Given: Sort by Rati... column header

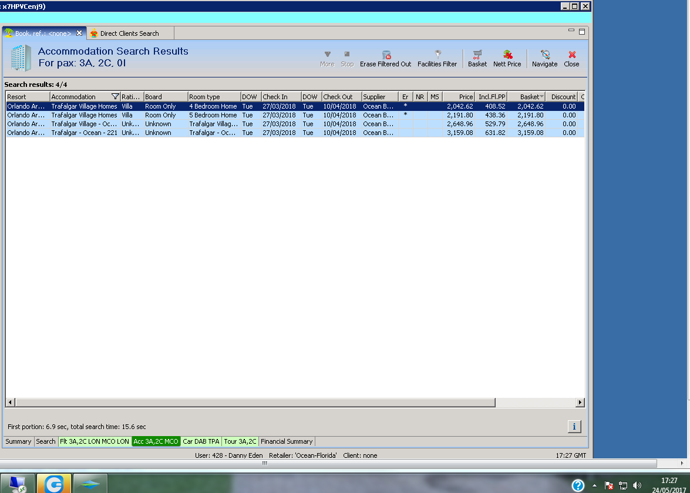Looking at the screenshot, I should pyautogui.click(x=132, y=97).
